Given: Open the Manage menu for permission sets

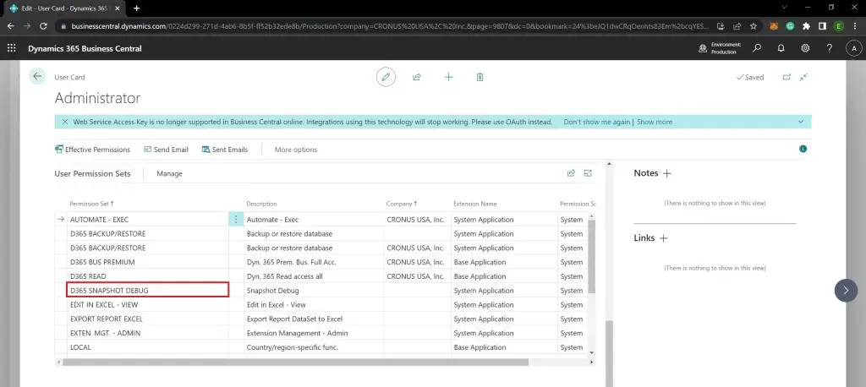Looking at the screenshot, I should 169,174.
